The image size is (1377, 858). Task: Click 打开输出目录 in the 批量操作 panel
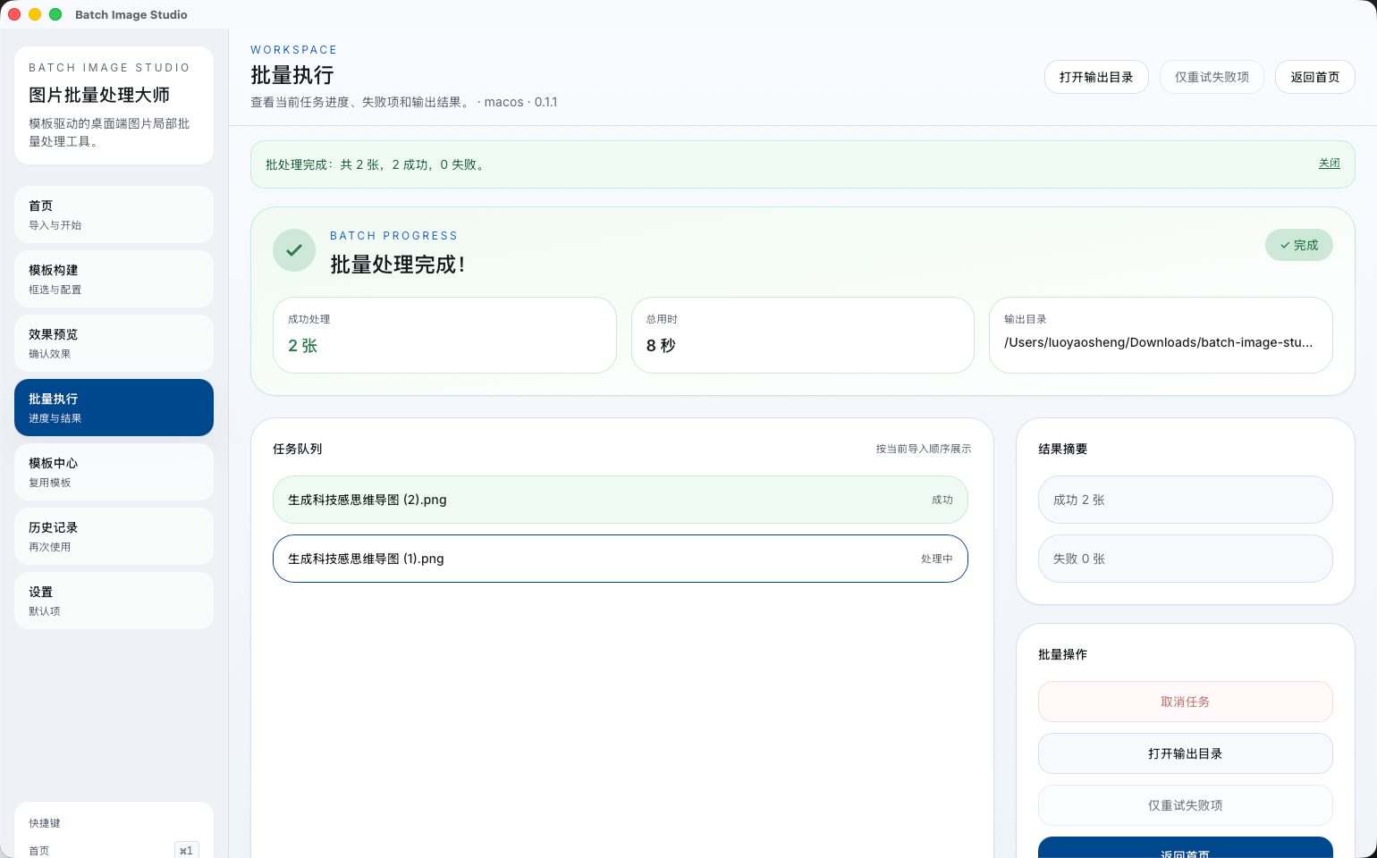(x=1185, y=753)
